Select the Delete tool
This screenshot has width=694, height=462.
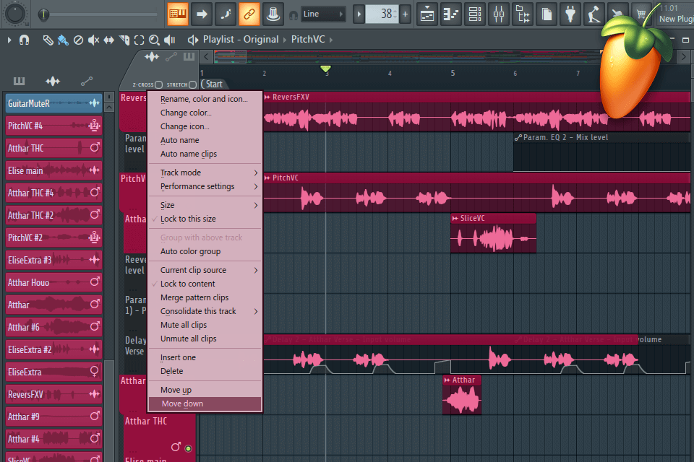(78, 40)
